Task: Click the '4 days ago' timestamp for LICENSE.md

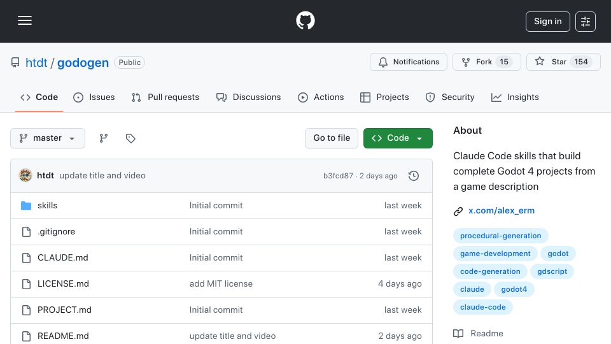Action: (400, 284)
